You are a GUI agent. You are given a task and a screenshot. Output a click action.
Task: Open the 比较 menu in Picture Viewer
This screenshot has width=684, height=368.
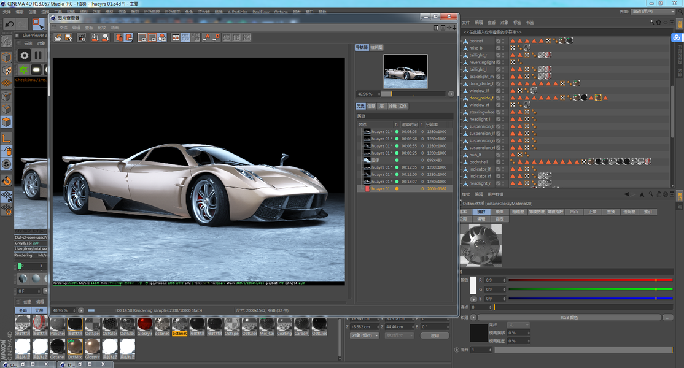pyautogui.click(x=102, y=28)
